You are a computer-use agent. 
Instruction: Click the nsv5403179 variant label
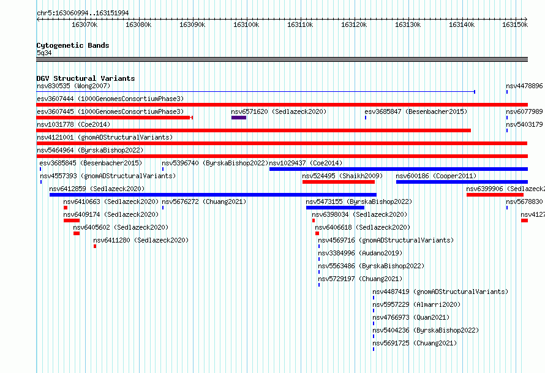coord(524,124)
